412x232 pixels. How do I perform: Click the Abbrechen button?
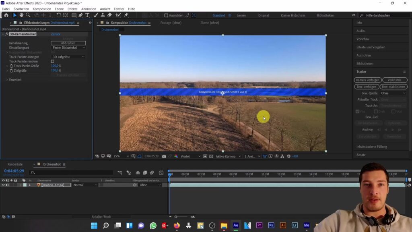(68, 43)
